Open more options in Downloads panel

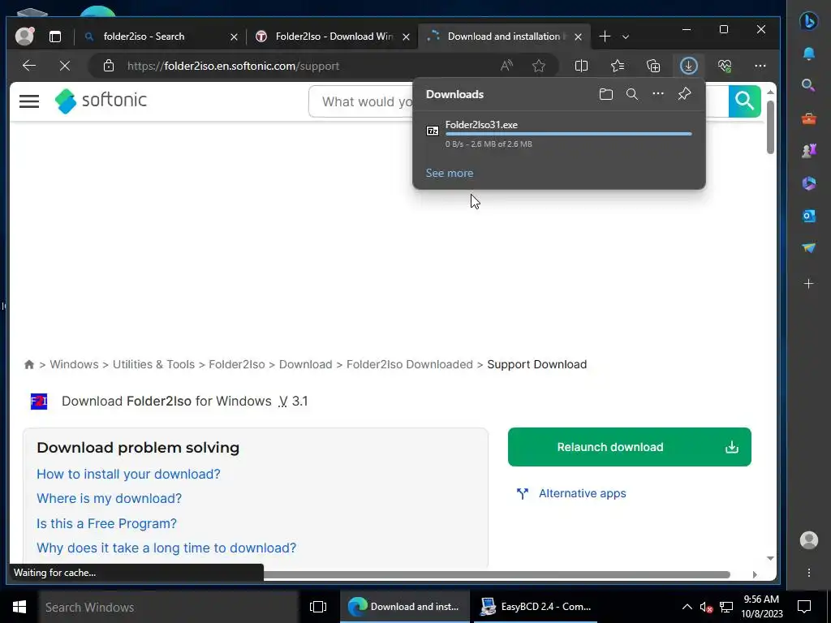[657, 94]
